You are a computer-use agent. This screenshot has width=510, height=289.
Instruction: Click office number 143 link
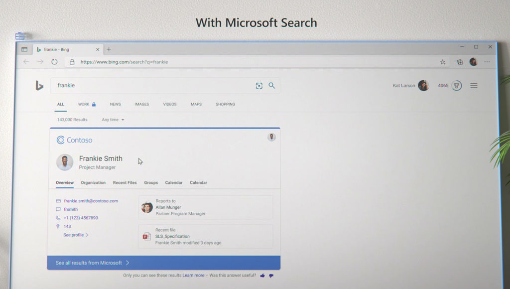coord(67,226)
